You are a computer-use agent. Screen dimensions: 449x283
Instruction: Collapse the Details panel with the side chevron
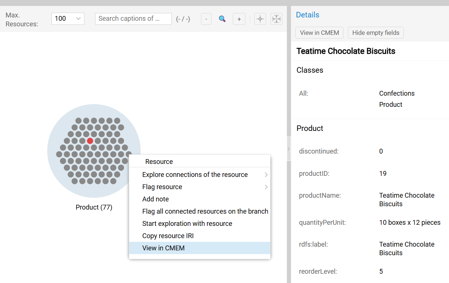pos(289,148)
